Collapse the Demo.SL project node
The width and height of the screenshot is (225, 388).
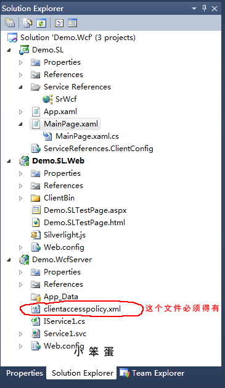pos(9,50)
